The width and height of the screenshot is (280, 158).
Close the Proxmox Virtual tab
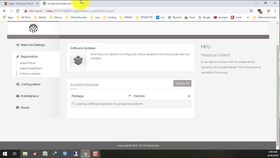(x=37, y=4)
